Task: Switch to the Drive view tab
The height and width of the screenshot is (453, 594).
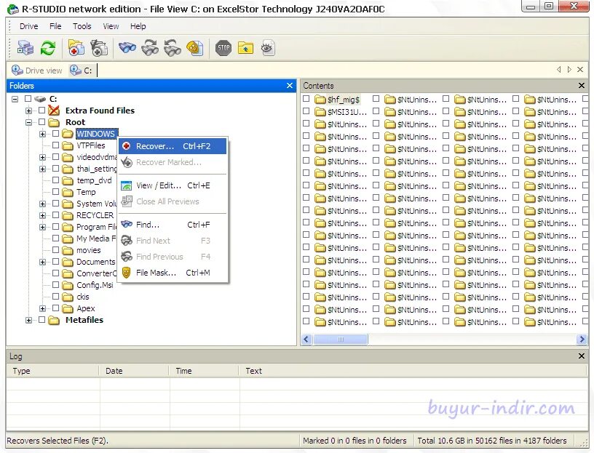Action: [x=36, y=71]
